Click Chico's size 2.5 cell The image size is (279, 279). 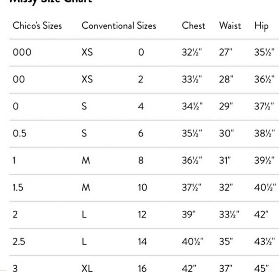(x=19, y=242)
